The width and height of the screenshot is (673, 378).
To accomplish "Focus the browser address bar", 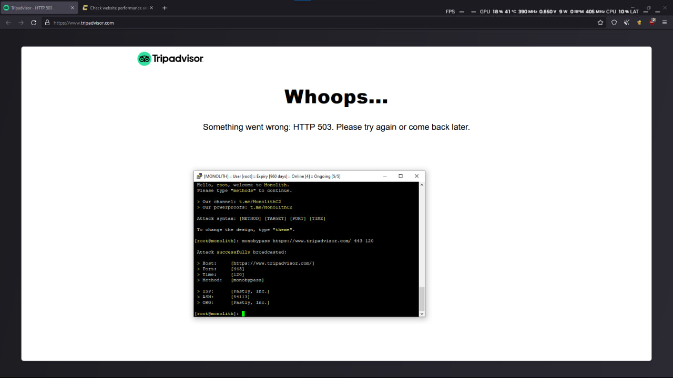I will (x=324, y=23).
